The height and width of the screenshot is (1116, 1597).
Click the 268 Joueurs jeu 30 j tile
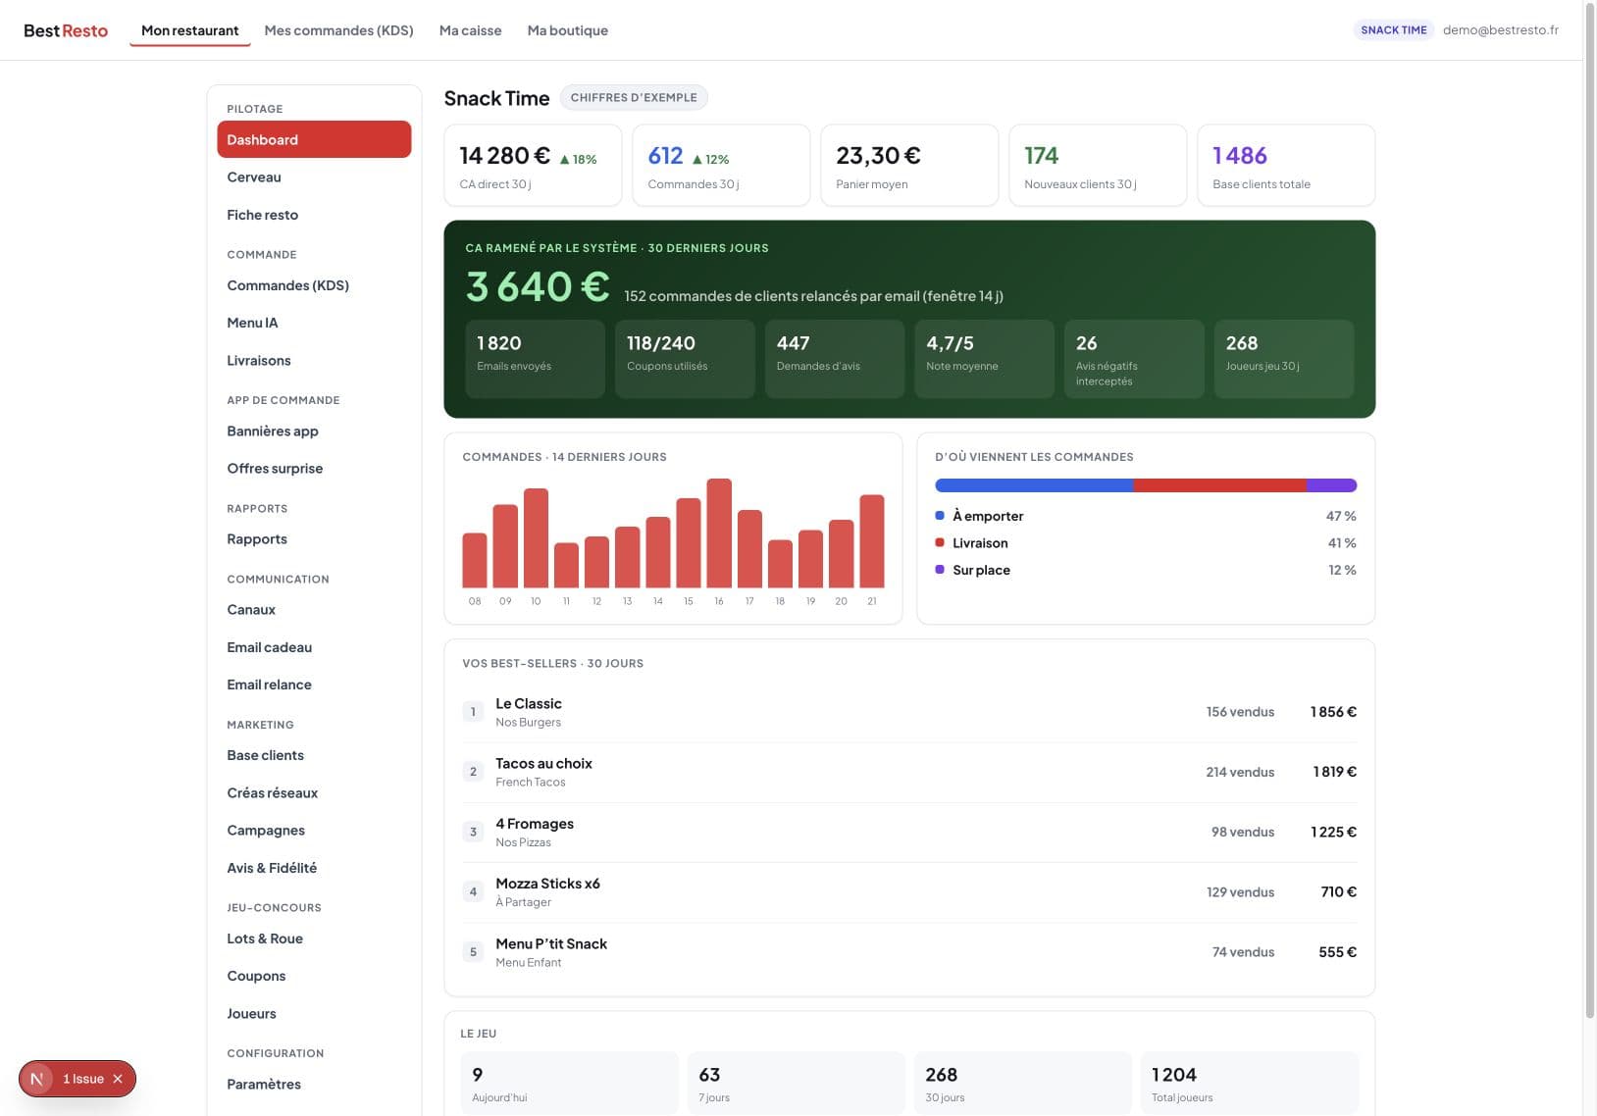1284,359
